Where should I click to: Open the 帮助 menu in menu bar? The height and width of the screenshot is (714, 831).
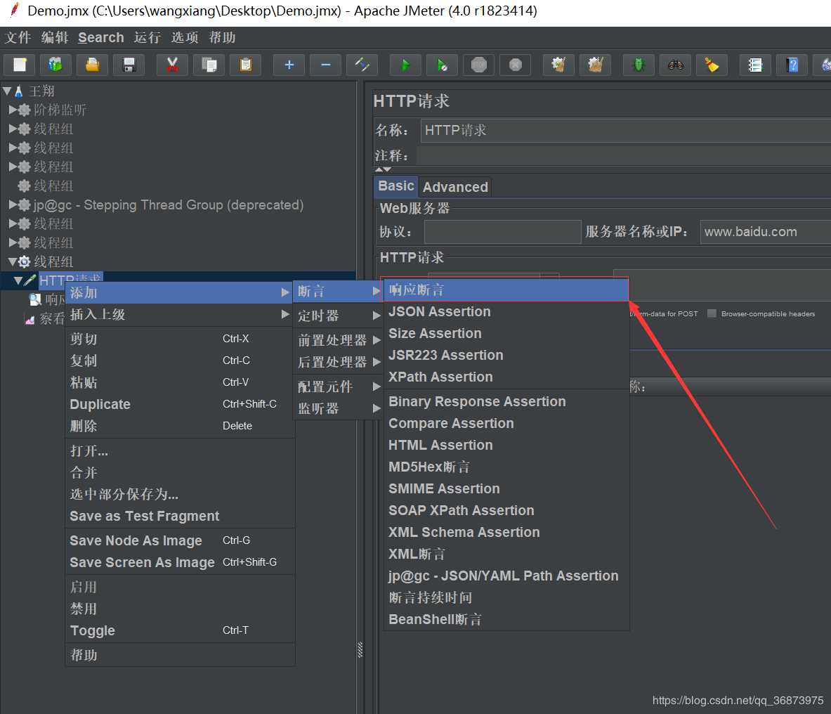[222, 38]
